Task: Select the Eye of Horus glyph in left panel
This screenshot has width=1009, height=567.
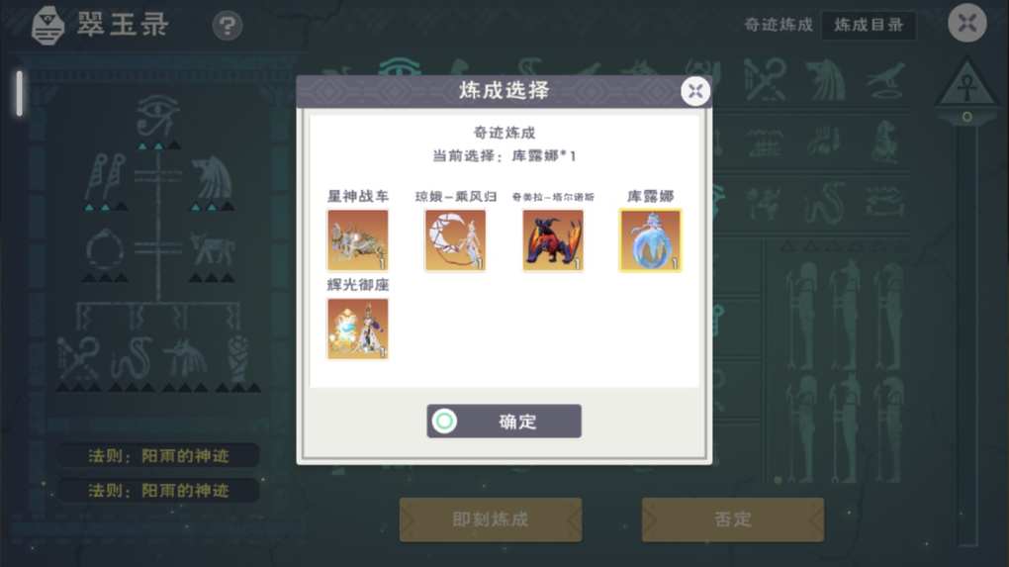Action: pos(158,116)
